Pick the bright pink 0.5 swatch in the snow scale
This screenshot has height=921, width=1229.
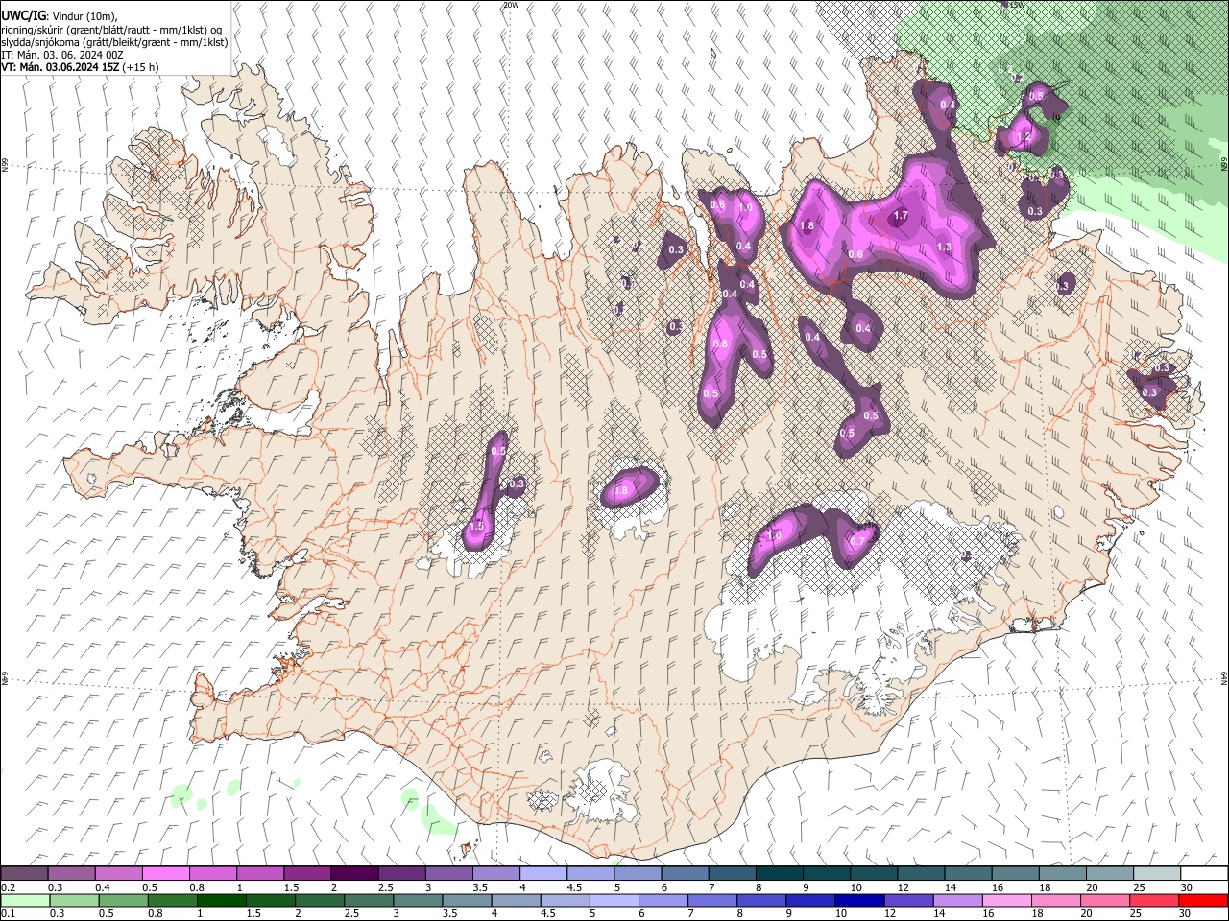pyautogui.click(x=165, y=874)
